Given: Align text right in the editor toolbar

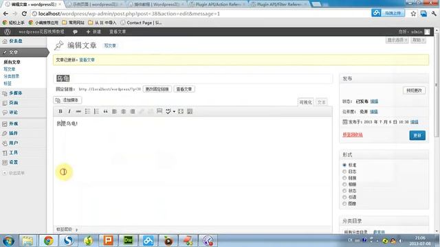Looking at the screenshot, I should tap(133, 111).
